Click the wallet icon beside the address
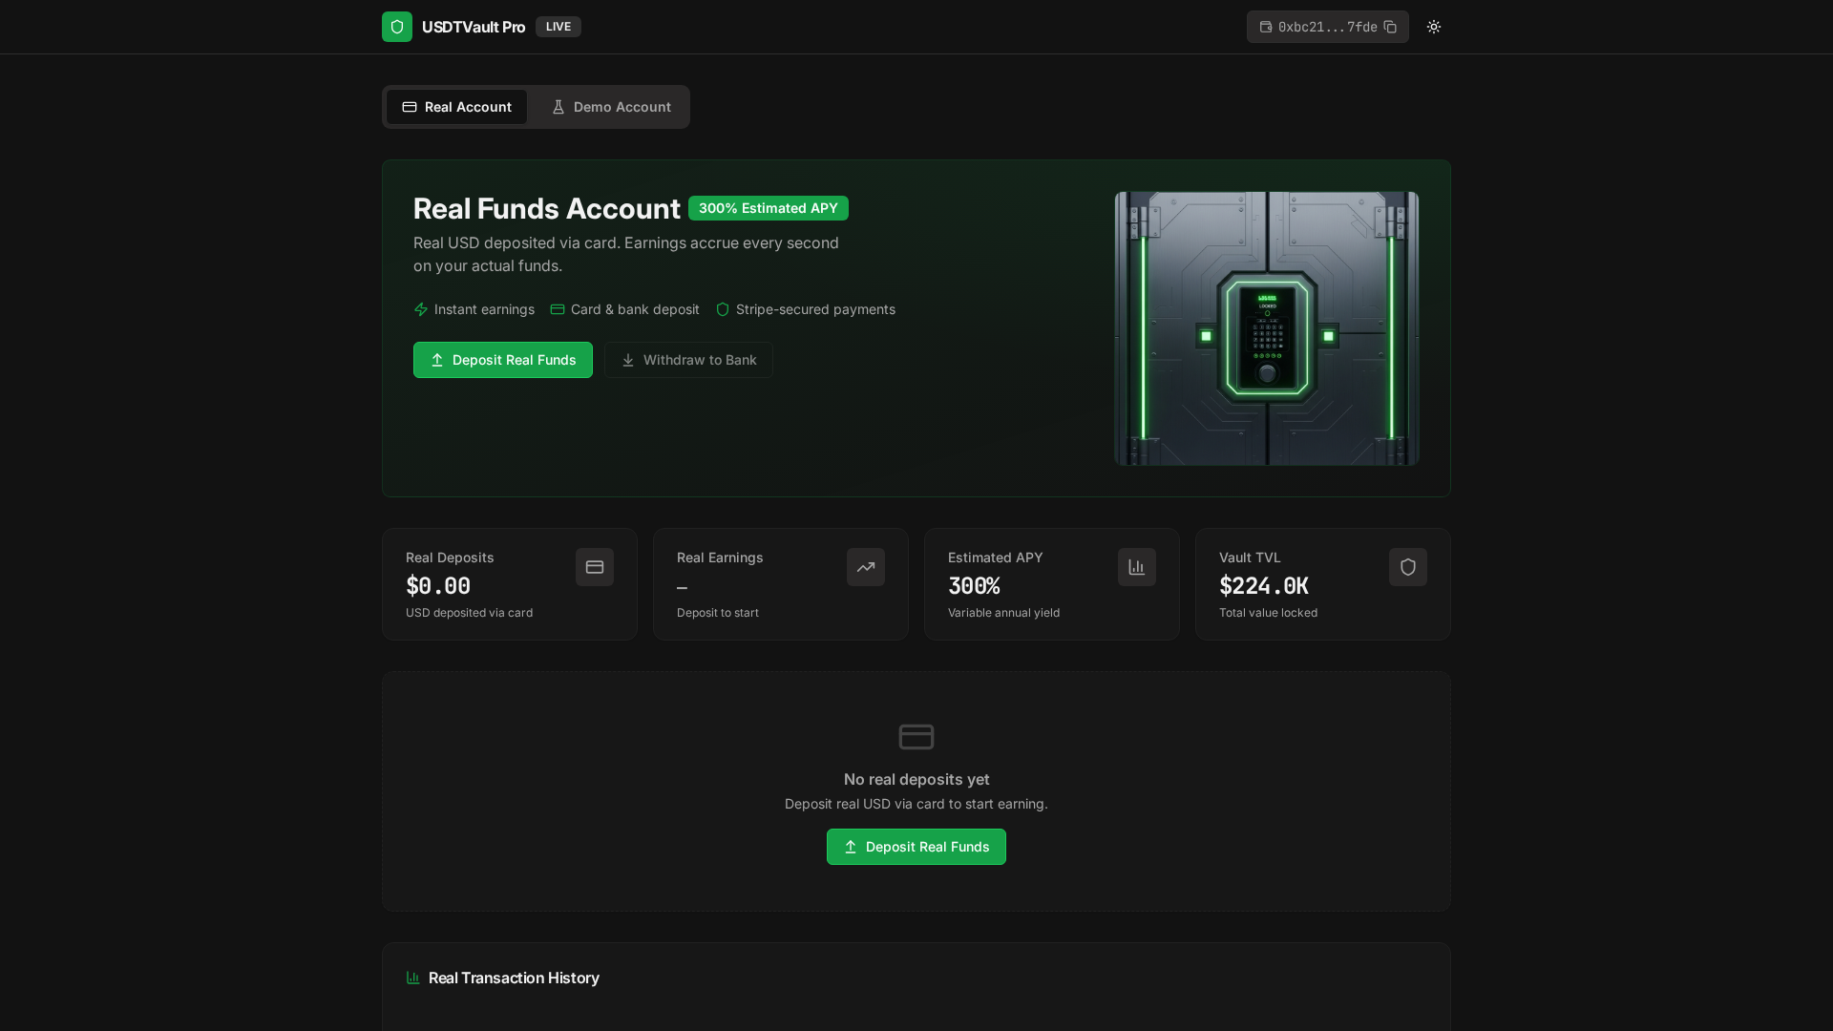Image resolution: width=1833 pixels, height=1031 pixels. tap(1267, 27)
